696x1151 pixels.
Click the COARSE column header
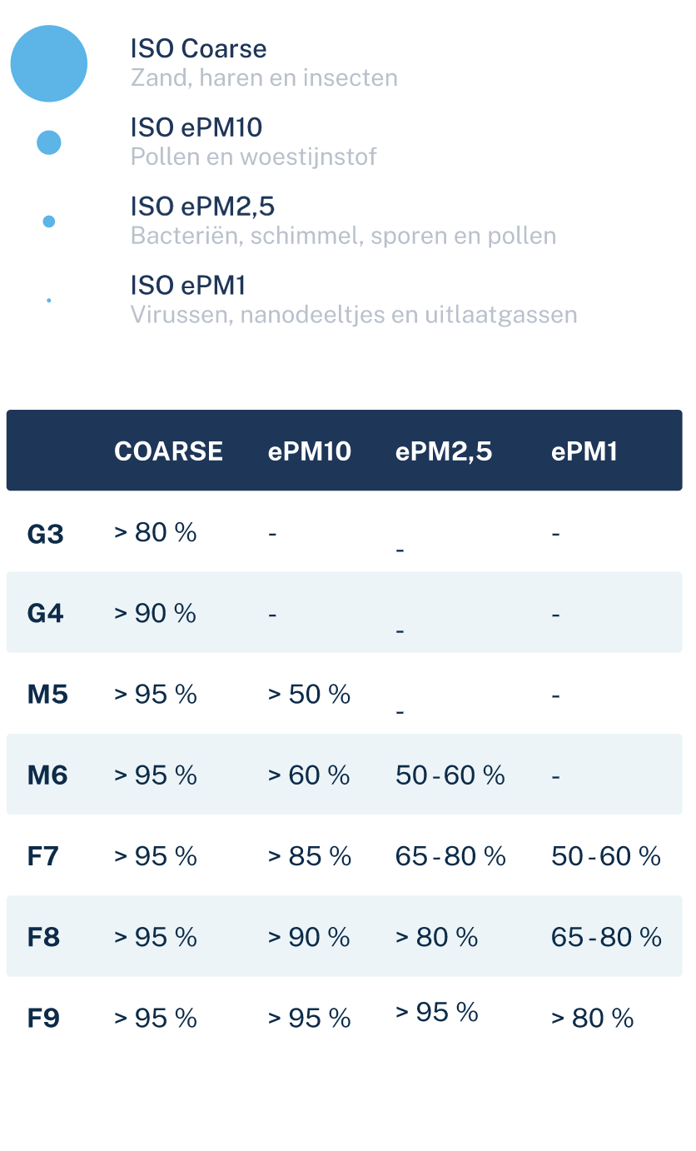[x=169, y=451]
